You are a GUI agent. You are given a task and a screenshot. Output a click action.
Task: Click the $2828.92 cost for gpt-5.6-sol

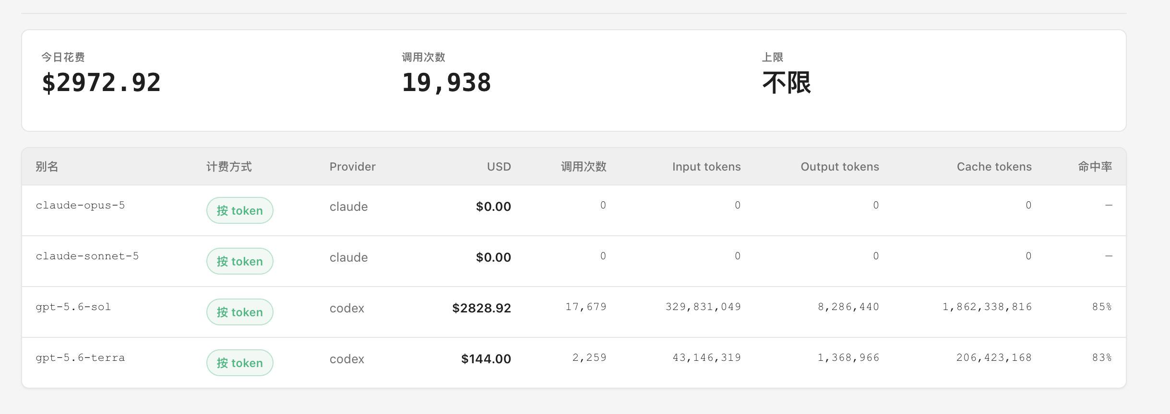[481, 308]
